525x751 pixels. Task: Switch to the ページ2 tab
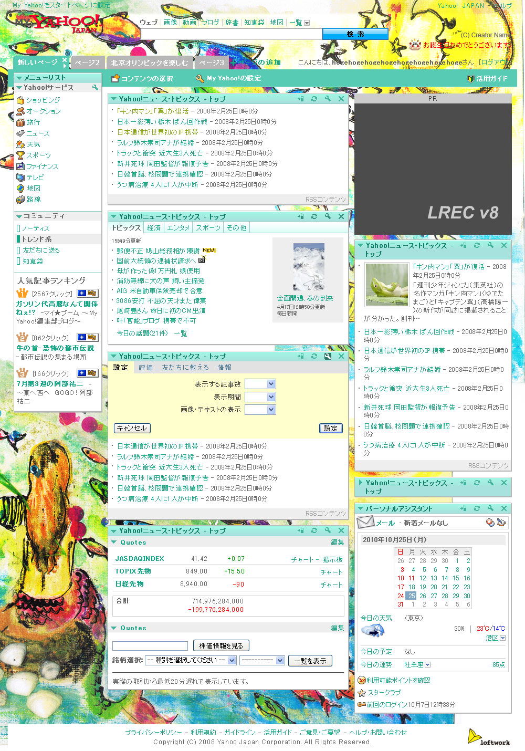(88, 62)
